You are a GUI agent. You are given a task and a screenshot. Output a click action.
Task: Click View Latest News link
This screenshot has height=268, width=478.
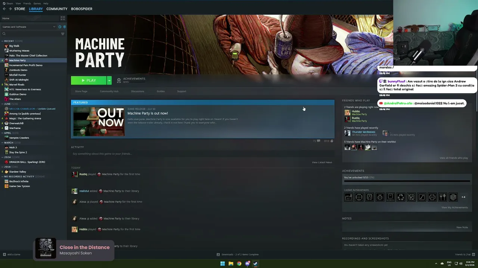(322, 162)
